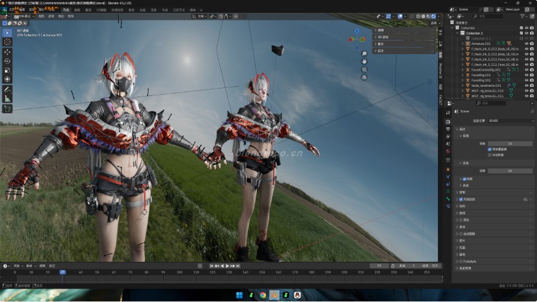Collapse the Collection 1 tree node

tap(457, 33)
